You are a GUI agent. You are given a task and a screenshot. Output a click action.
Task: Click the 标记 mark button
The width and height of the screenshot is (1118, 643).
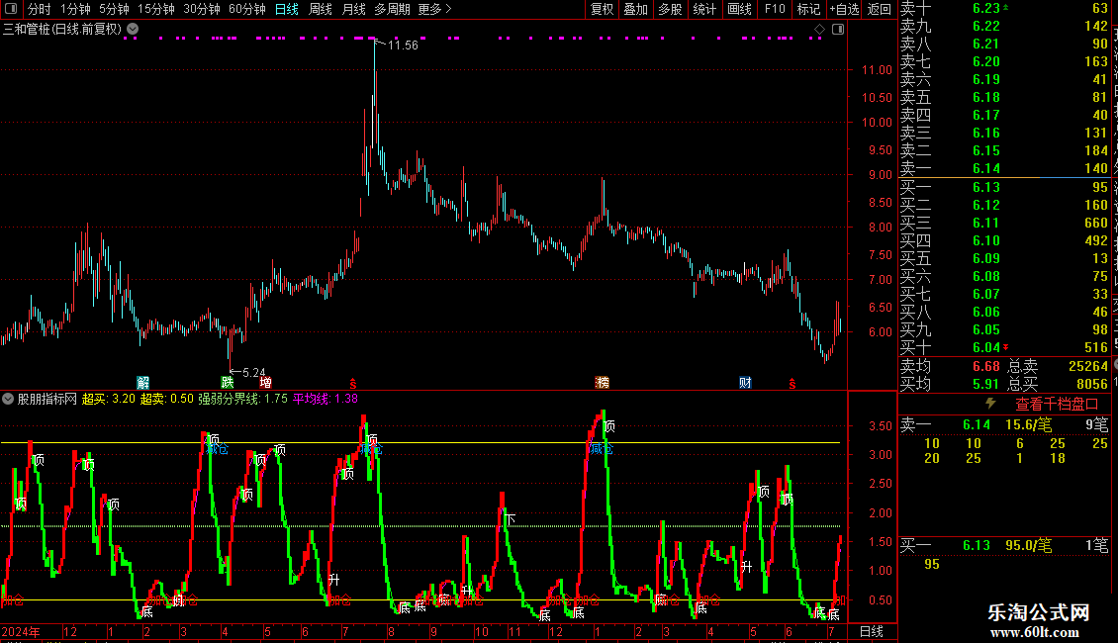pyautogui.click(x=808, y=9)
